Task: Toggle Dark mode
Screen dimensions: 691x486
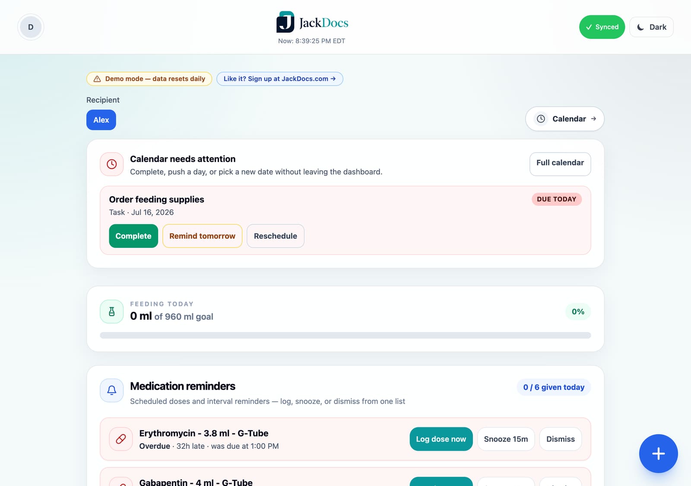Action: (651, 27)
